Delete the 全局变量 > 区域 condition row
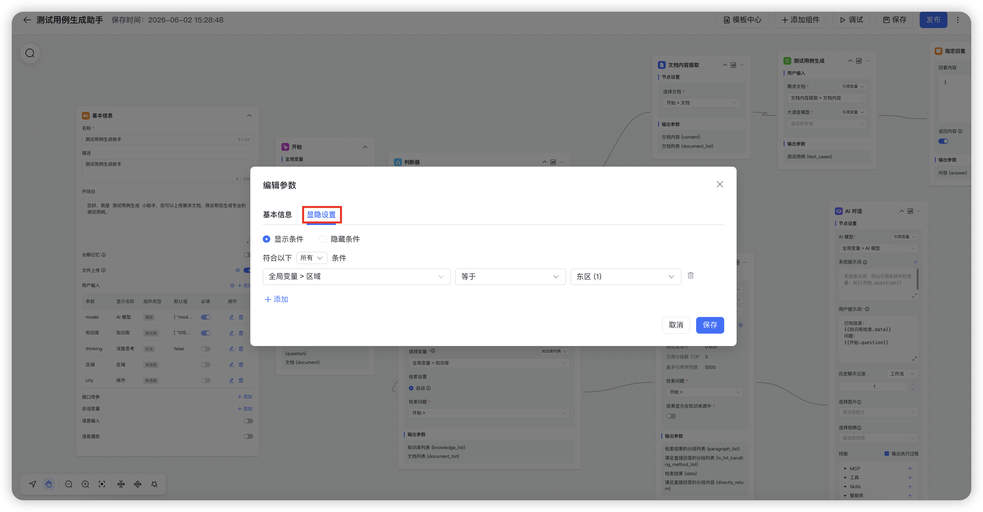Screen dimensions: 983x512 [691, 275]
